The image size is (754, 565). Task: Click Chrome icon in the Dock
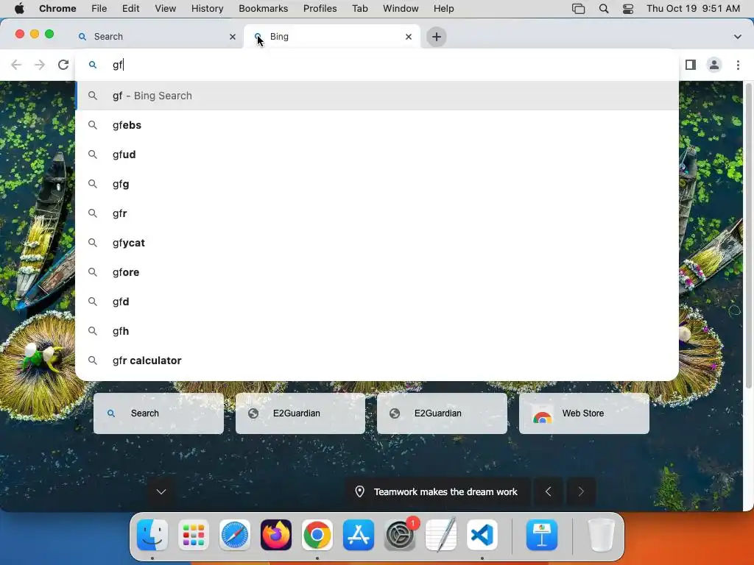point(317,535)
